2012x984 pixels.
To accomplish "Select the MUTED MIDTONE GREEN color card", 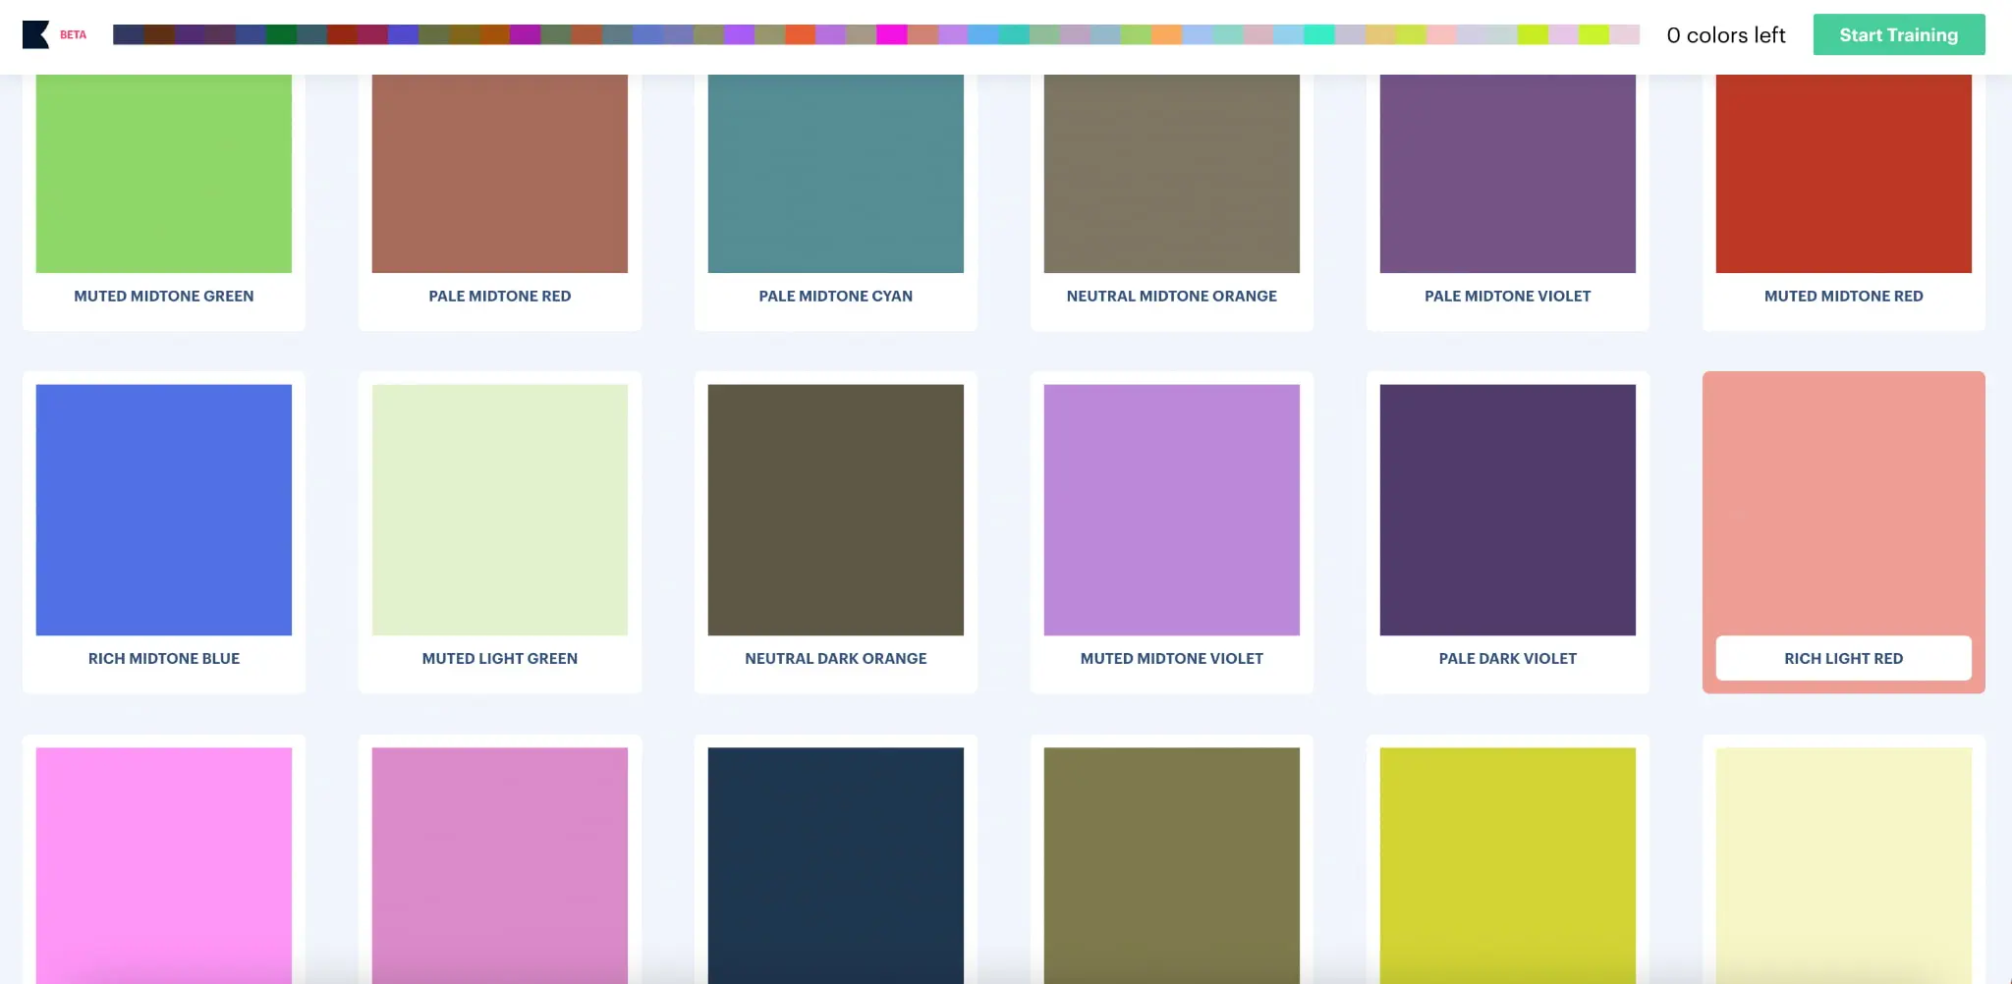I will click(163, 173).
